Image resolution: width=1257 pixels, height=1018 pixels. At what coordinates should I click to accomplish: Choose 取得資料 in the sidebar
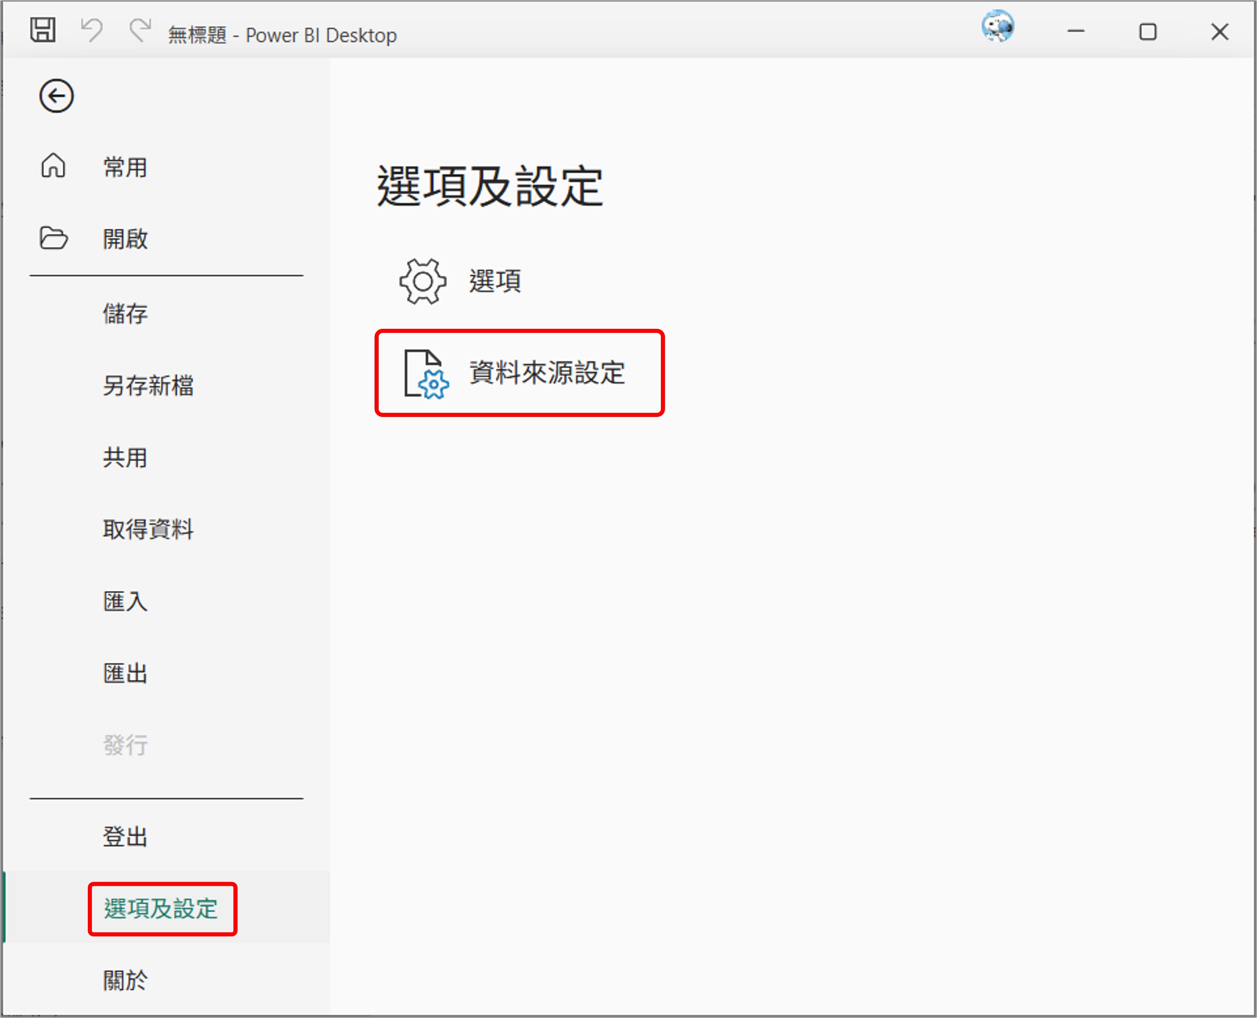[x=149, y=530]
